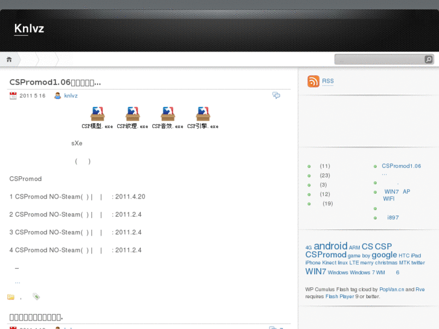This screenshot has width=439, height=329.
Task: Open the category with (11) posts
Action: coord(324,166)
